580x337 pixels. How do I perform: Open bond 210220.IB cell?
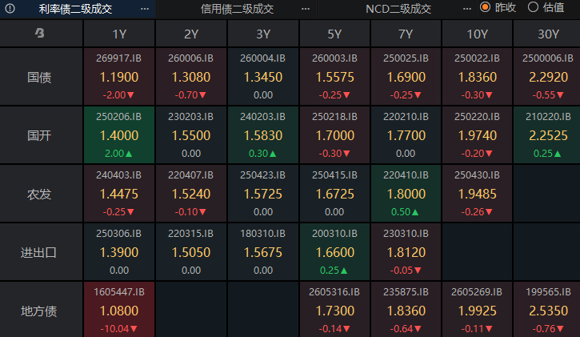546,135
